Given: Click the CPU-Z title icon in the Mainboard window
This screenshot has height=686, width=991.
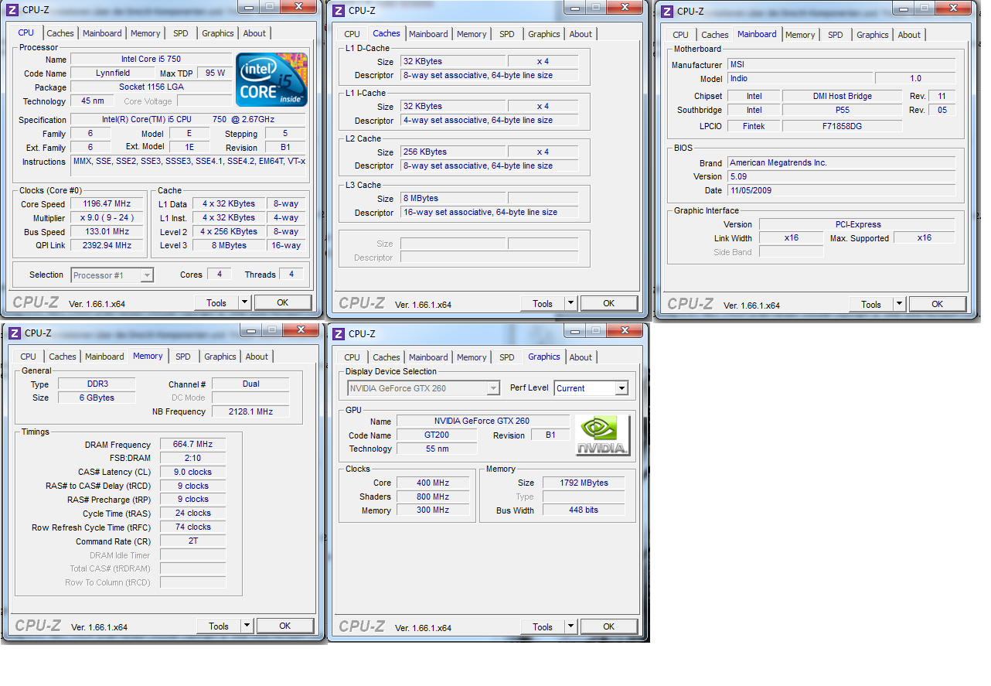Looking at the screenshot, I should coord(667,10).
